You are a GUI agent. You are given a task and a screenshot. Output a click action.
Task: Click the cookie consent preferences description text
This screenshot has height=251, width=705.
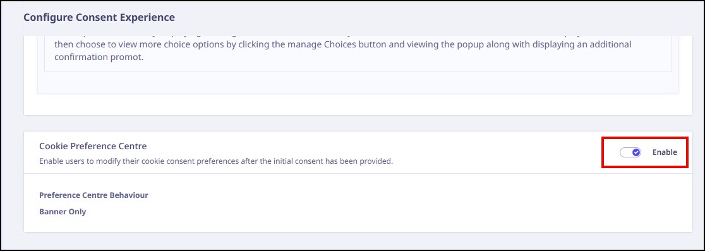pyautogui.click(x=216, y=161)
